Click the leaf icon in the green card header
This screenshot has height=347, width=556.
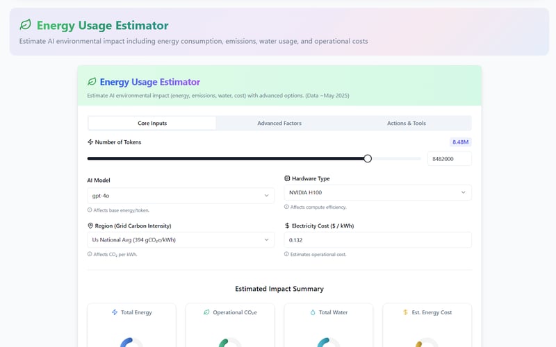92,82
